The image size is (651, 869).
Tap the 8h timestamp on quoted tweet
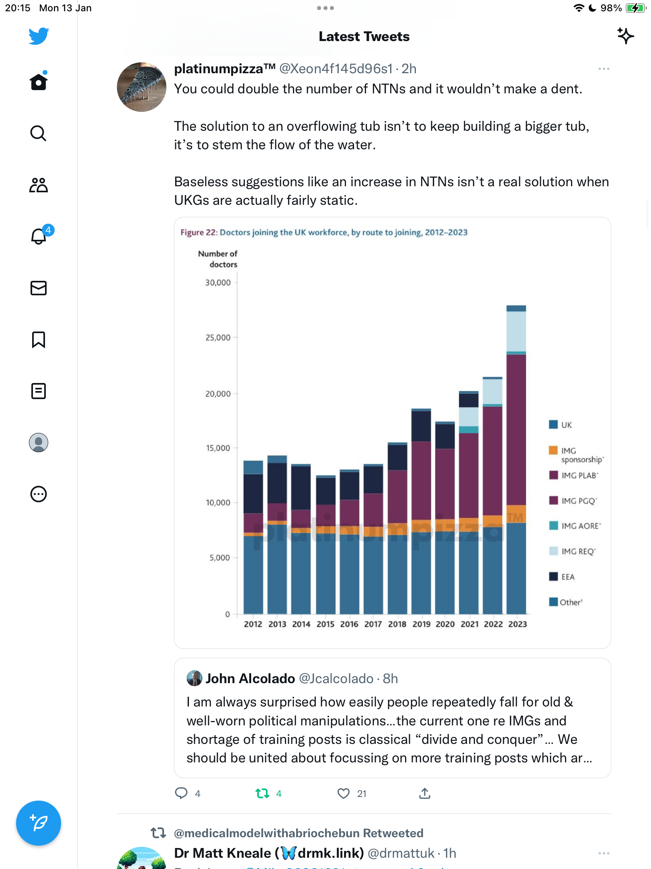390,679
